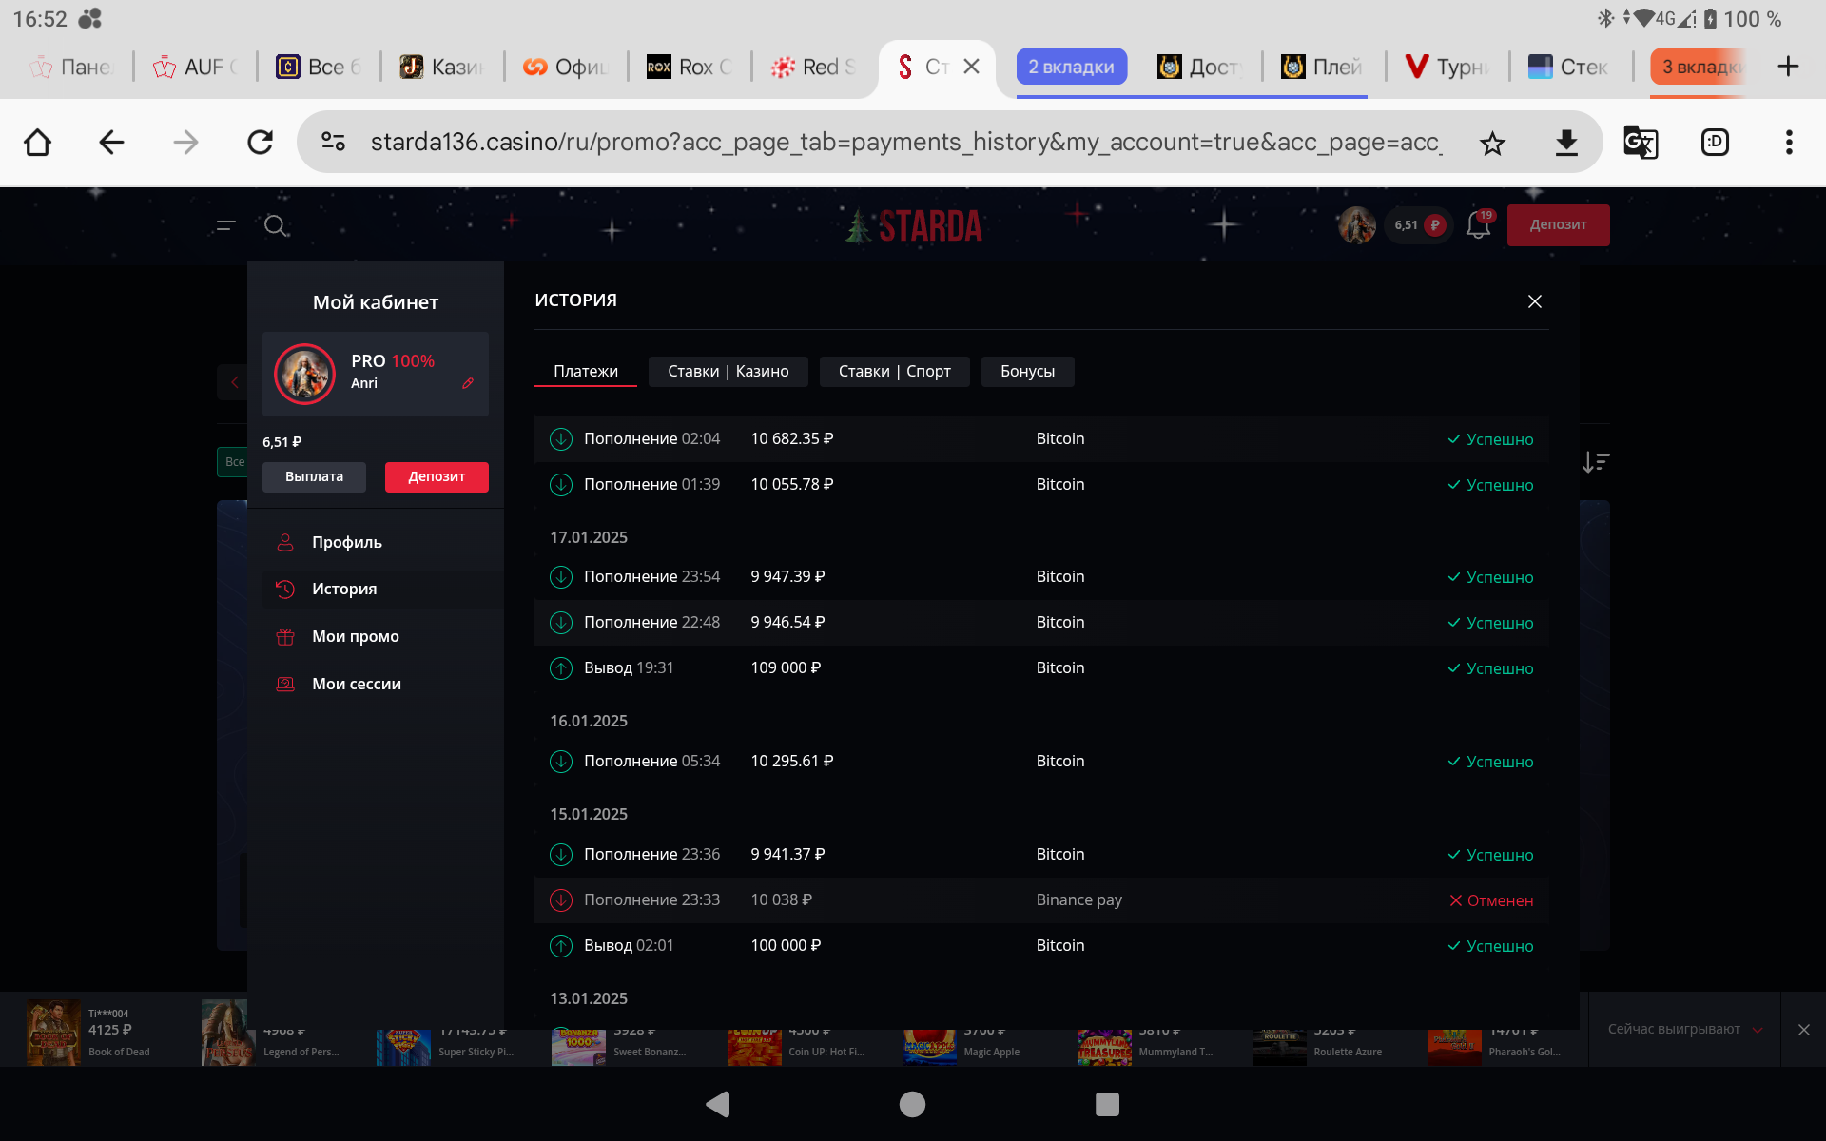Viewport: 1826px width, 1141px height.
Task: Open the Бонусы history tab
Action: pyautogui.click(x=1027, y=372)
